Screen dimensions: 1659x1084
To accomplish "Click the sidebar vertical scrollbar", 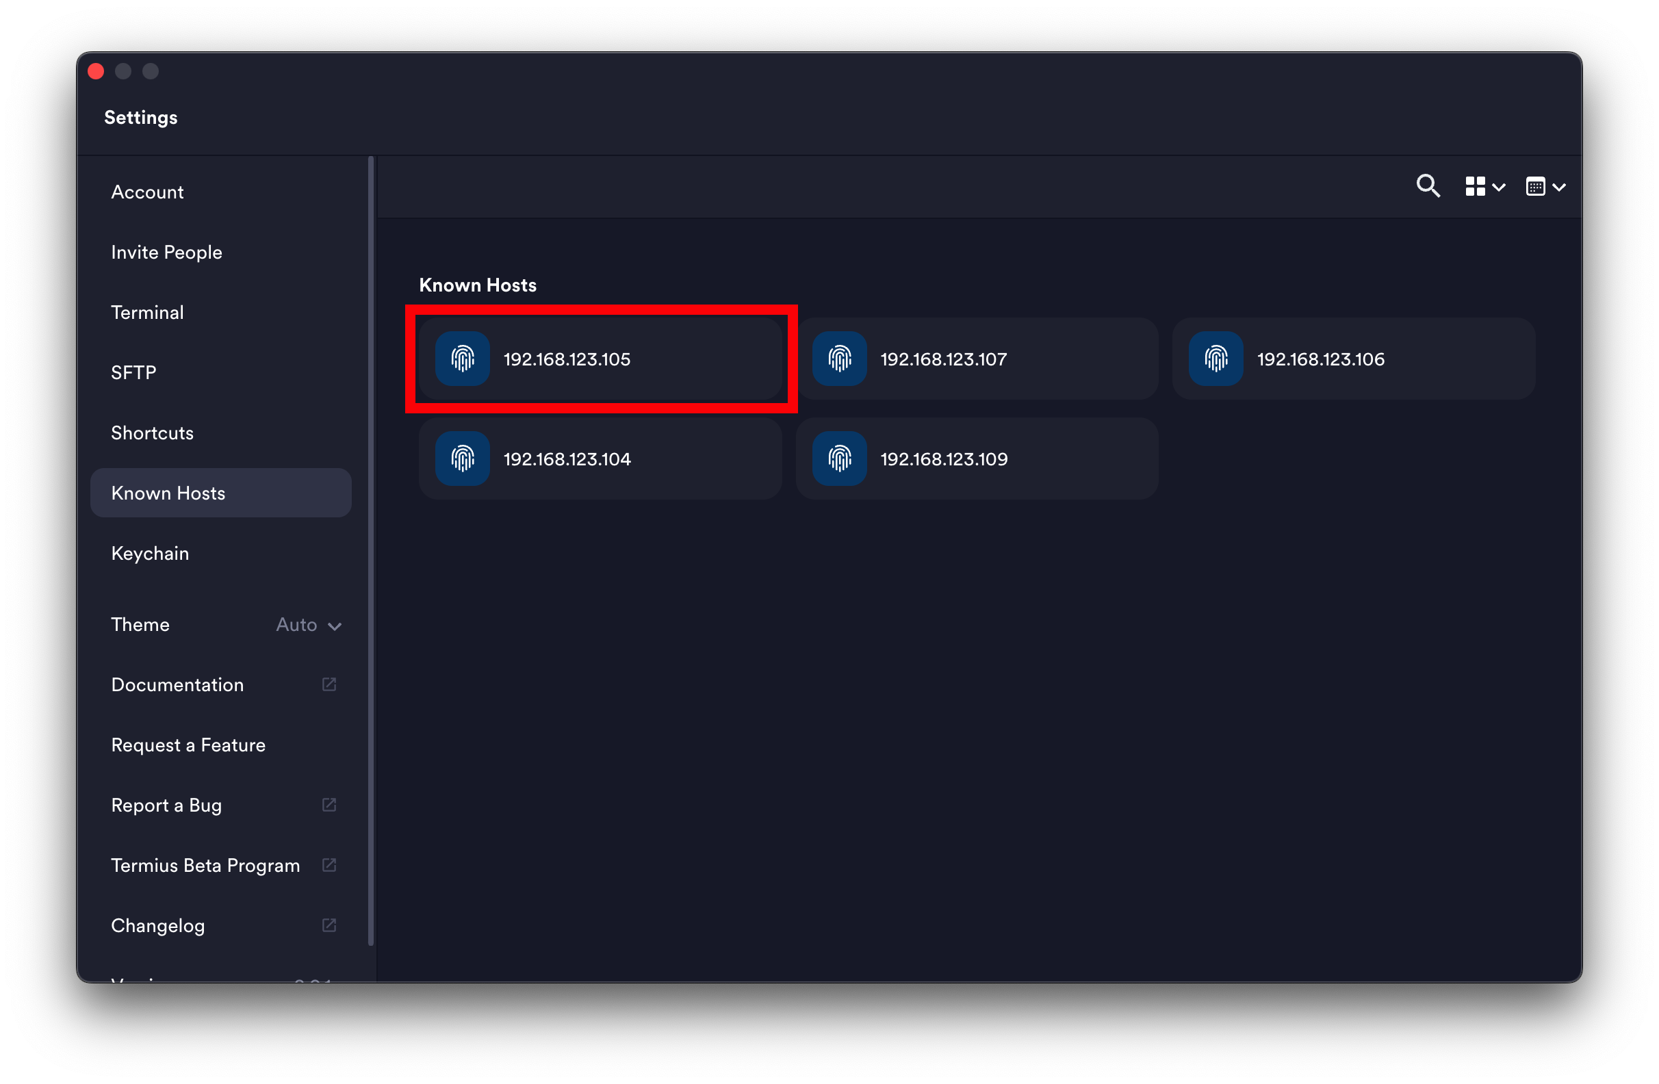I will tap(371, 551).
